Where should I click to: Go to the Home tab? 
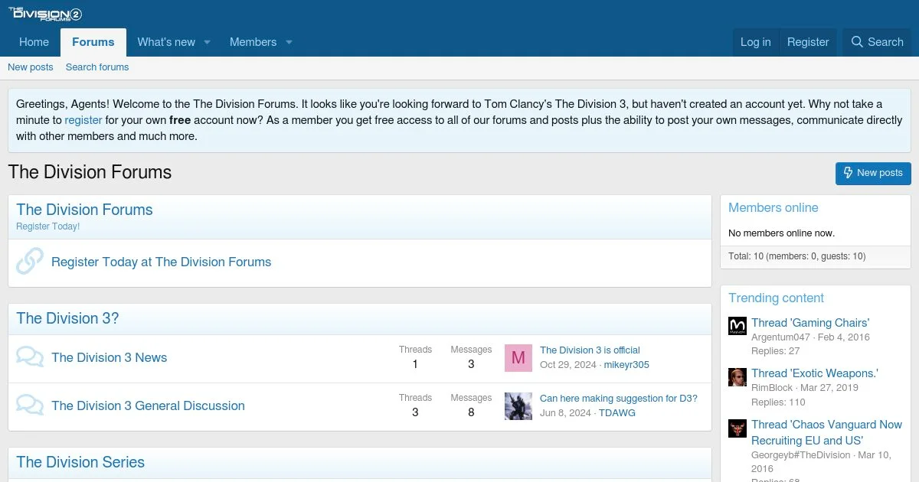34,42
